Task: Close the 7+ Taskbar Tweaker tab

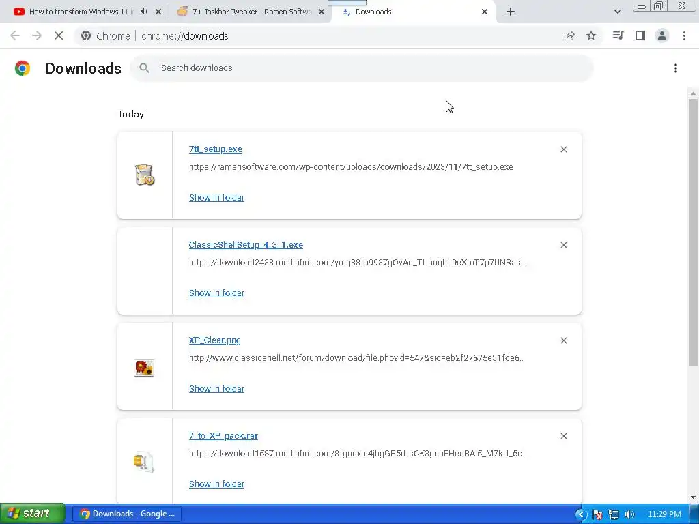Action: pos(322,12)
